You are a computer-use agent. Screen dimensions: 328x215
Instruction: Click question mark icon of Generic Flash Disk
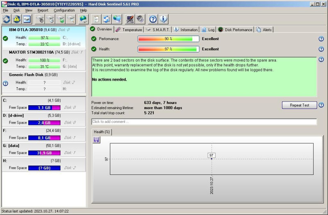point(5,84)
